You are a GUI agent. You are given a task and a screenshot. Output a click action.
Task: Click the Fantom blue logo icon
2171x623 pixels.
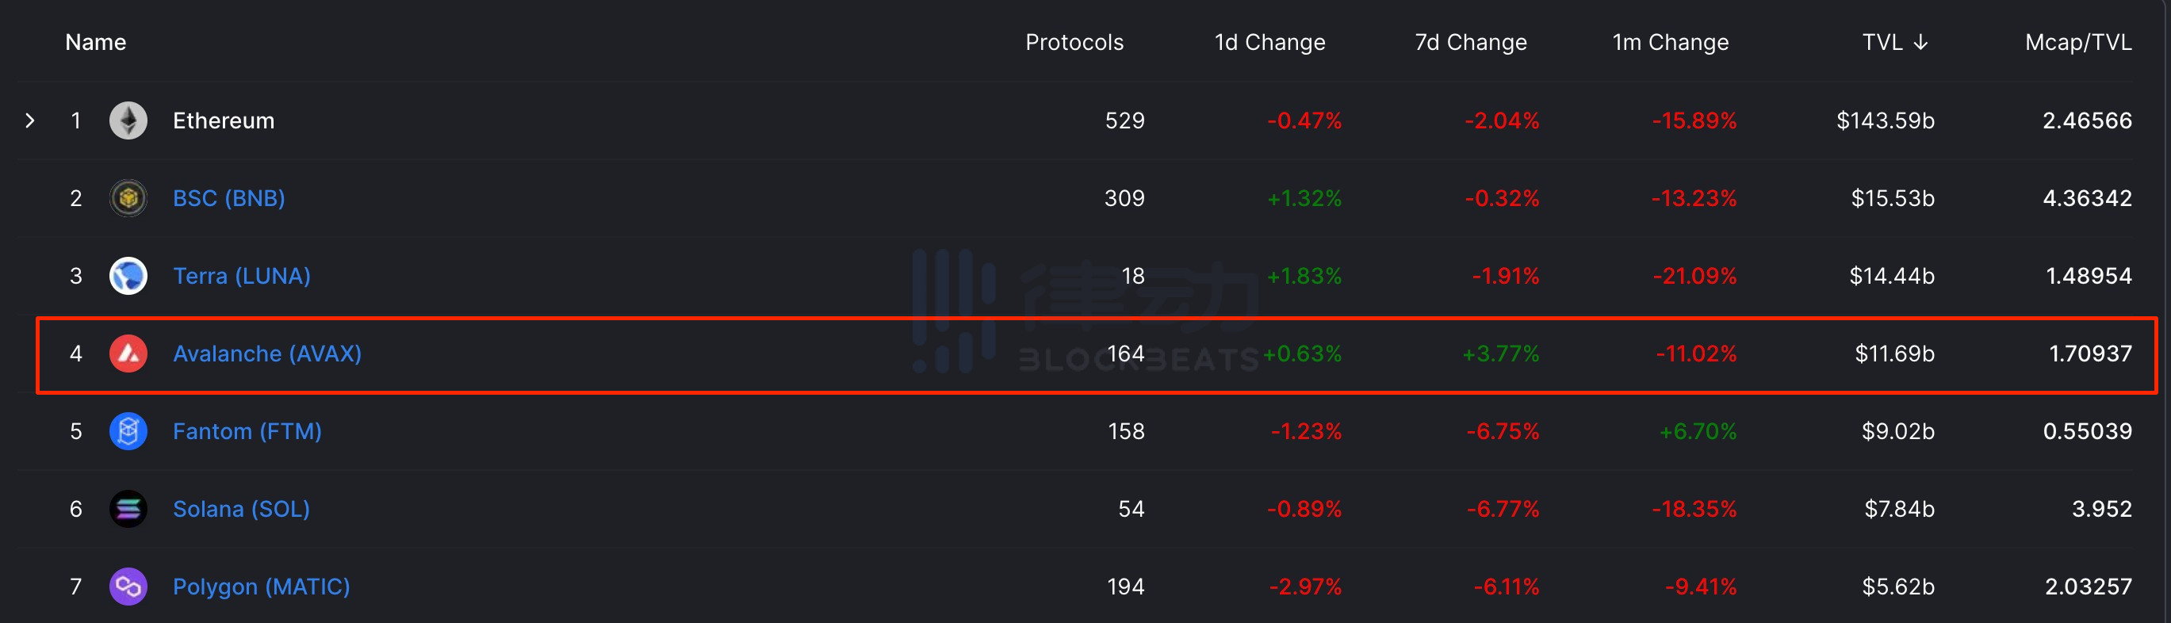coord(128,430)
